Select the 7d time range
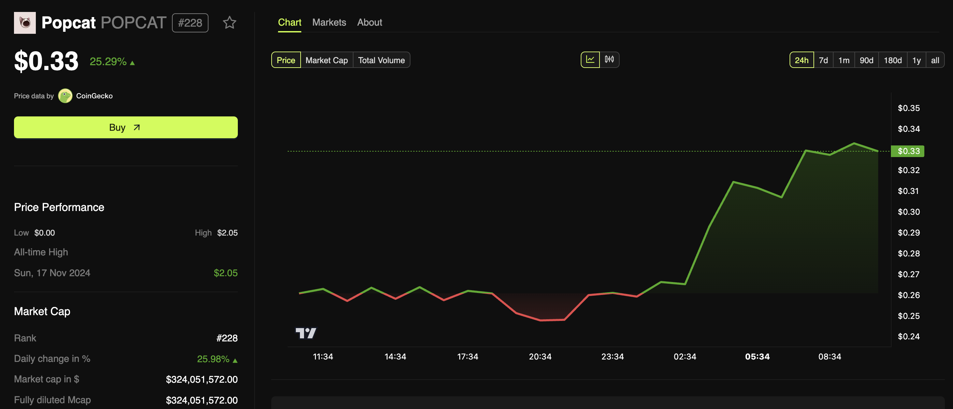This screenshot has height=409, width=953. tap(823, 59)
